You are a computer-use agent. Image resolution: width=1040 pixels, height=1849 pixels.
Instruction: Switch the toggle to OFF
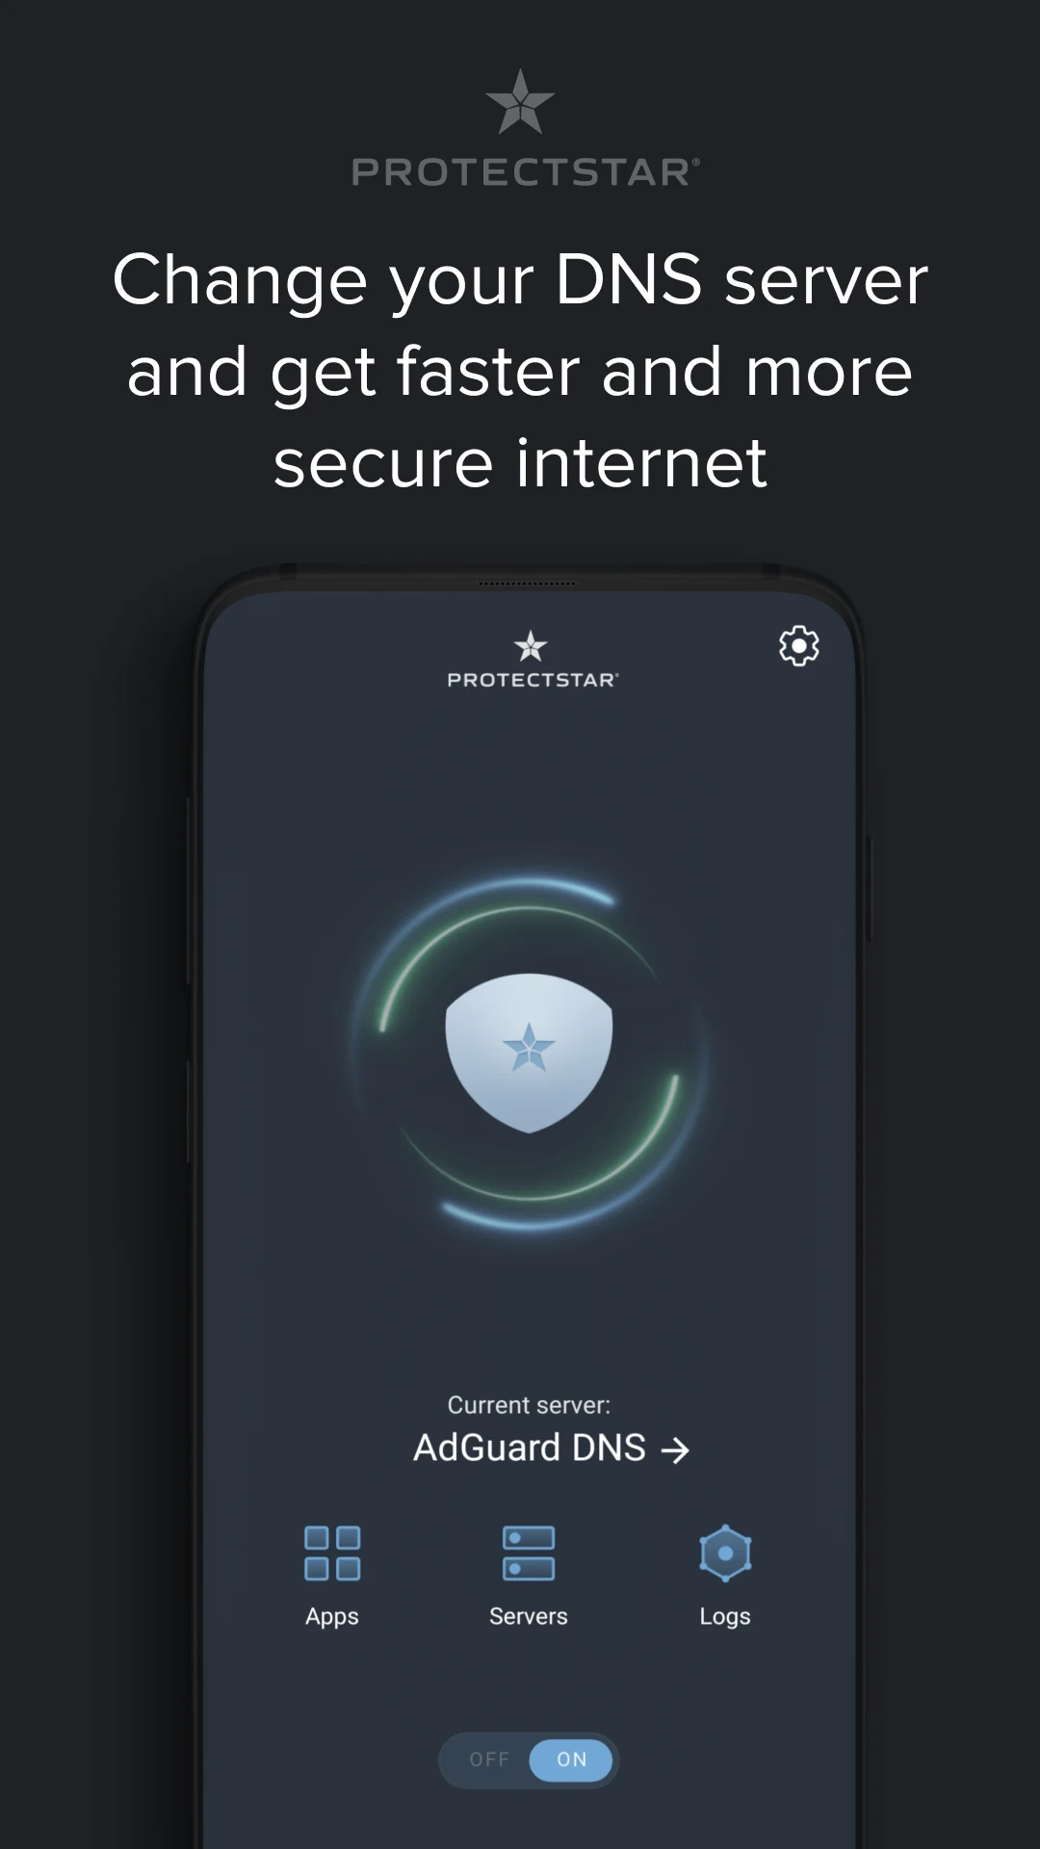coord(489,1759)
